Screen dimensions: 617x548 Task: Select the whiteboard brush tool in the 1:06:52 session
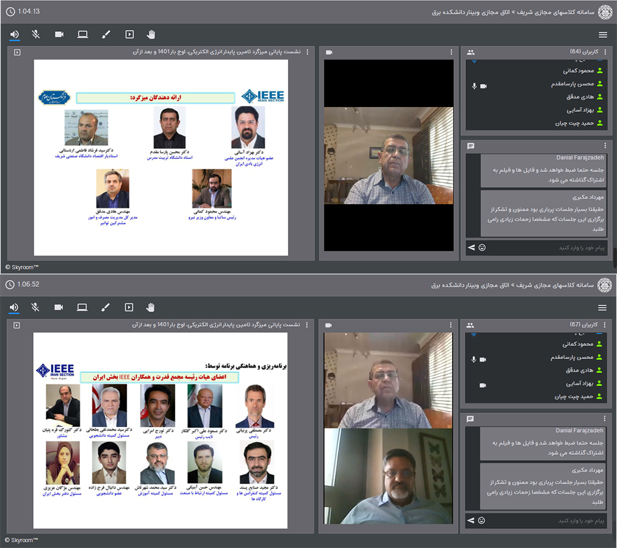[106, 307]
